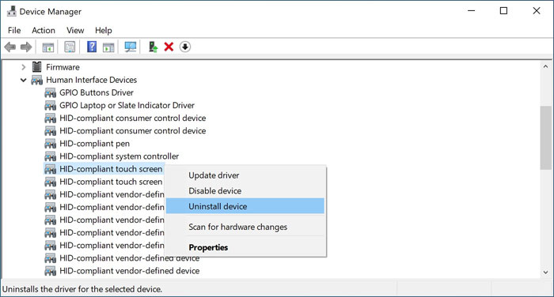Collapse the Human Interface Devices category
This screenshot has height=297, width=554.
coord(23,80)
